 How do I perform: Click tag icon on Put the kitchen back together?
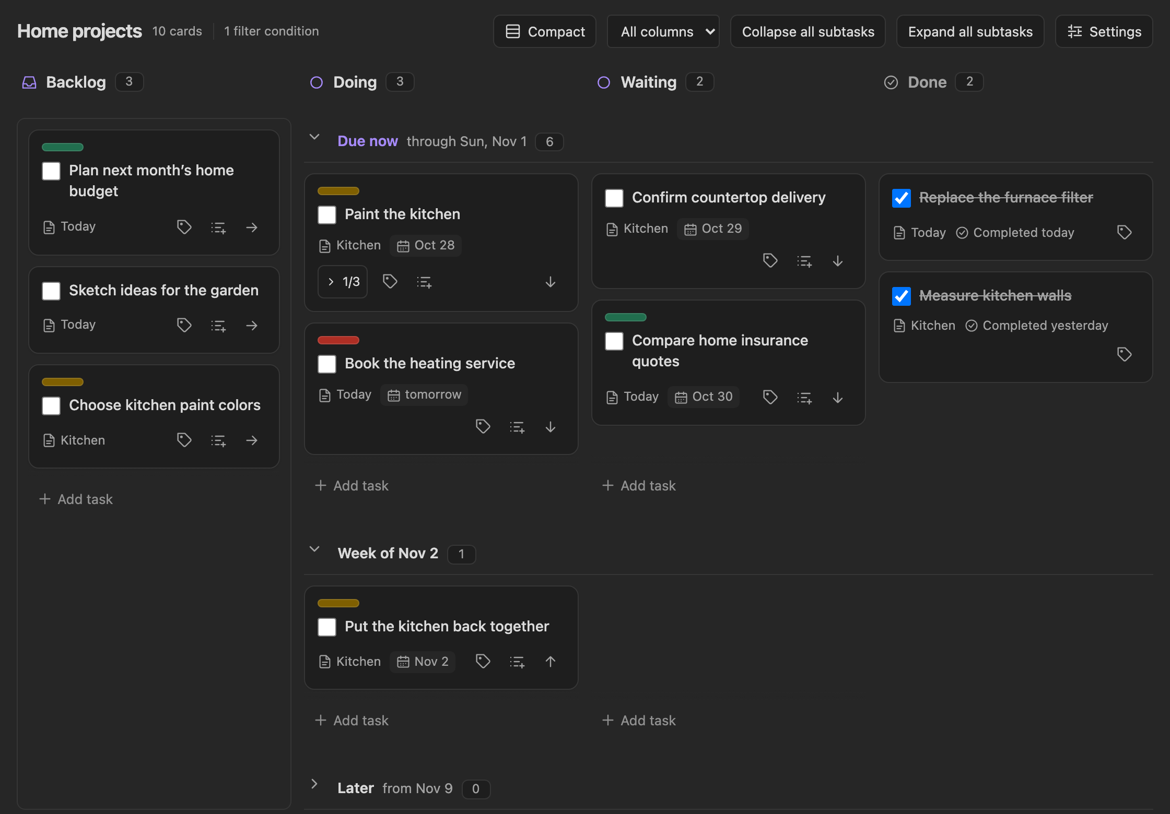pyautogui.click(x=483, y=662)
